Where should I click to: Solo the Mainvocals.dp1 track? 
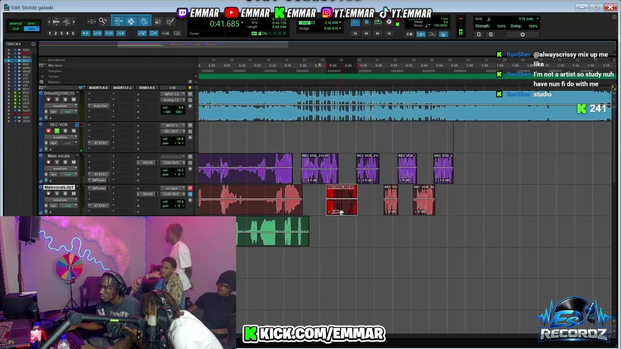pyautogui.click(x=65, y=193)
